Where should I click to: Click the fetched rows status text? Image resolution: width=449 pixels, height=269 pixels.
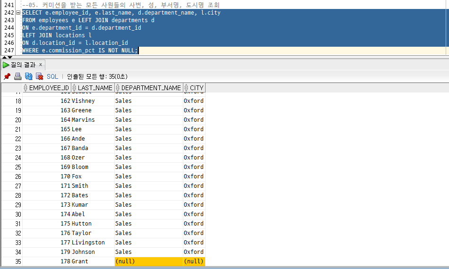97,76
